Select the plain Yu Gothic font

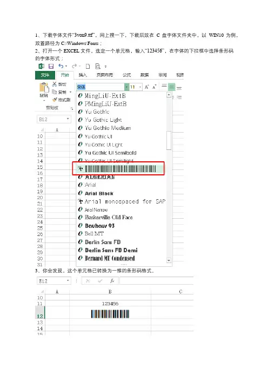pyautogui.click(x=122, y=112)
